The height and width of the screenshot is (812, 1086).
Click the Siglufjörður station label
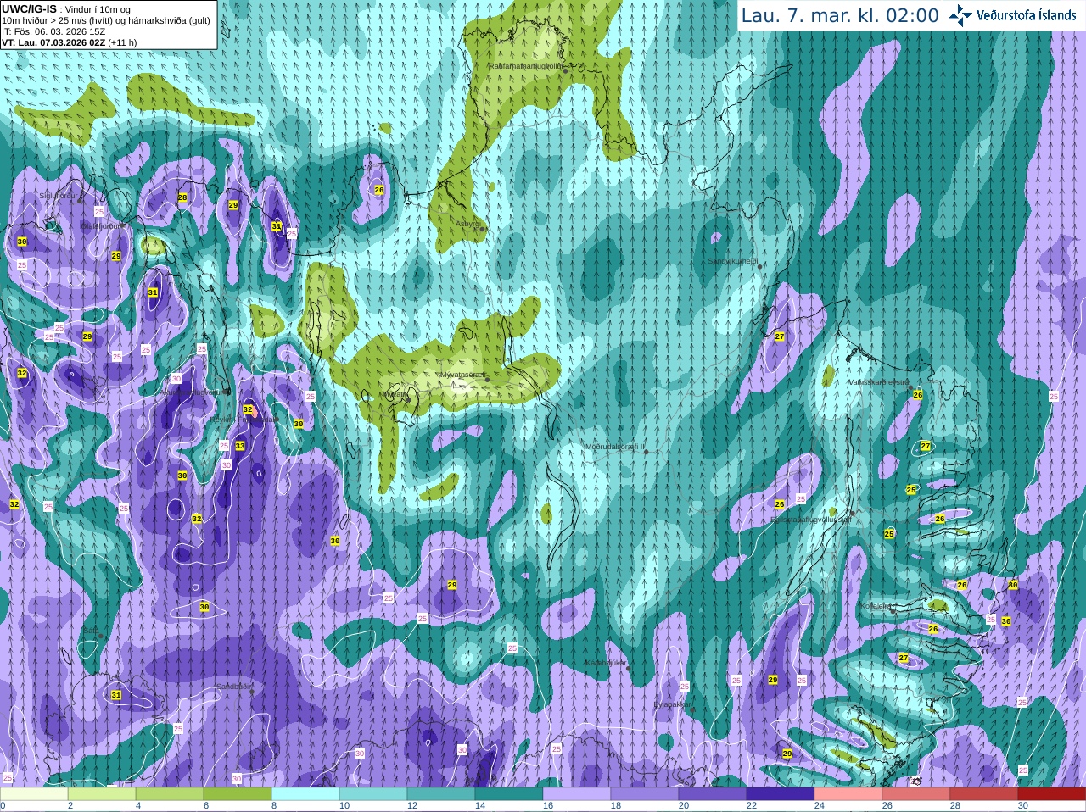click(59, 196)
